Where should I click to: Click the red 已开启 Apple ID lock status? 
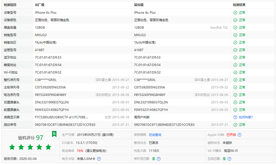pos(231,135)
